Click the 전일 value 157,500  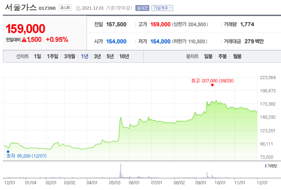click(116, 24)
